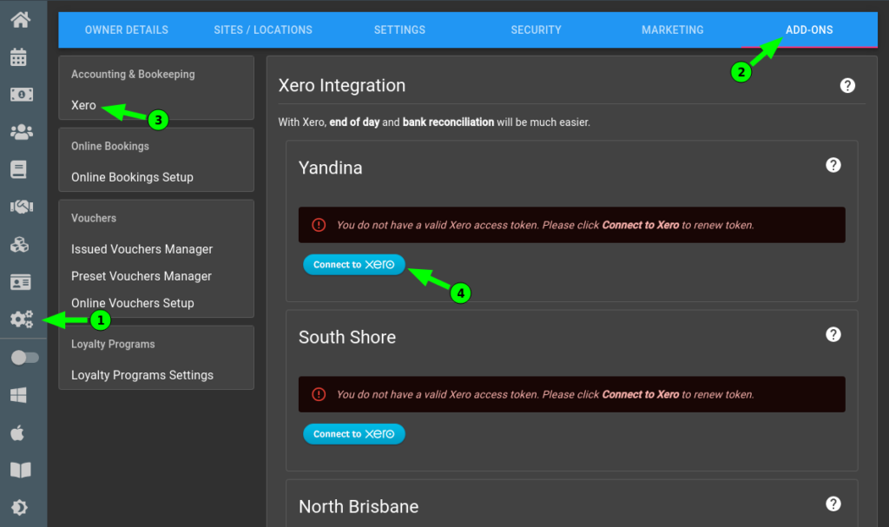
Task: Open the Yandina help question mark
Action: click(x=833, y=165)
